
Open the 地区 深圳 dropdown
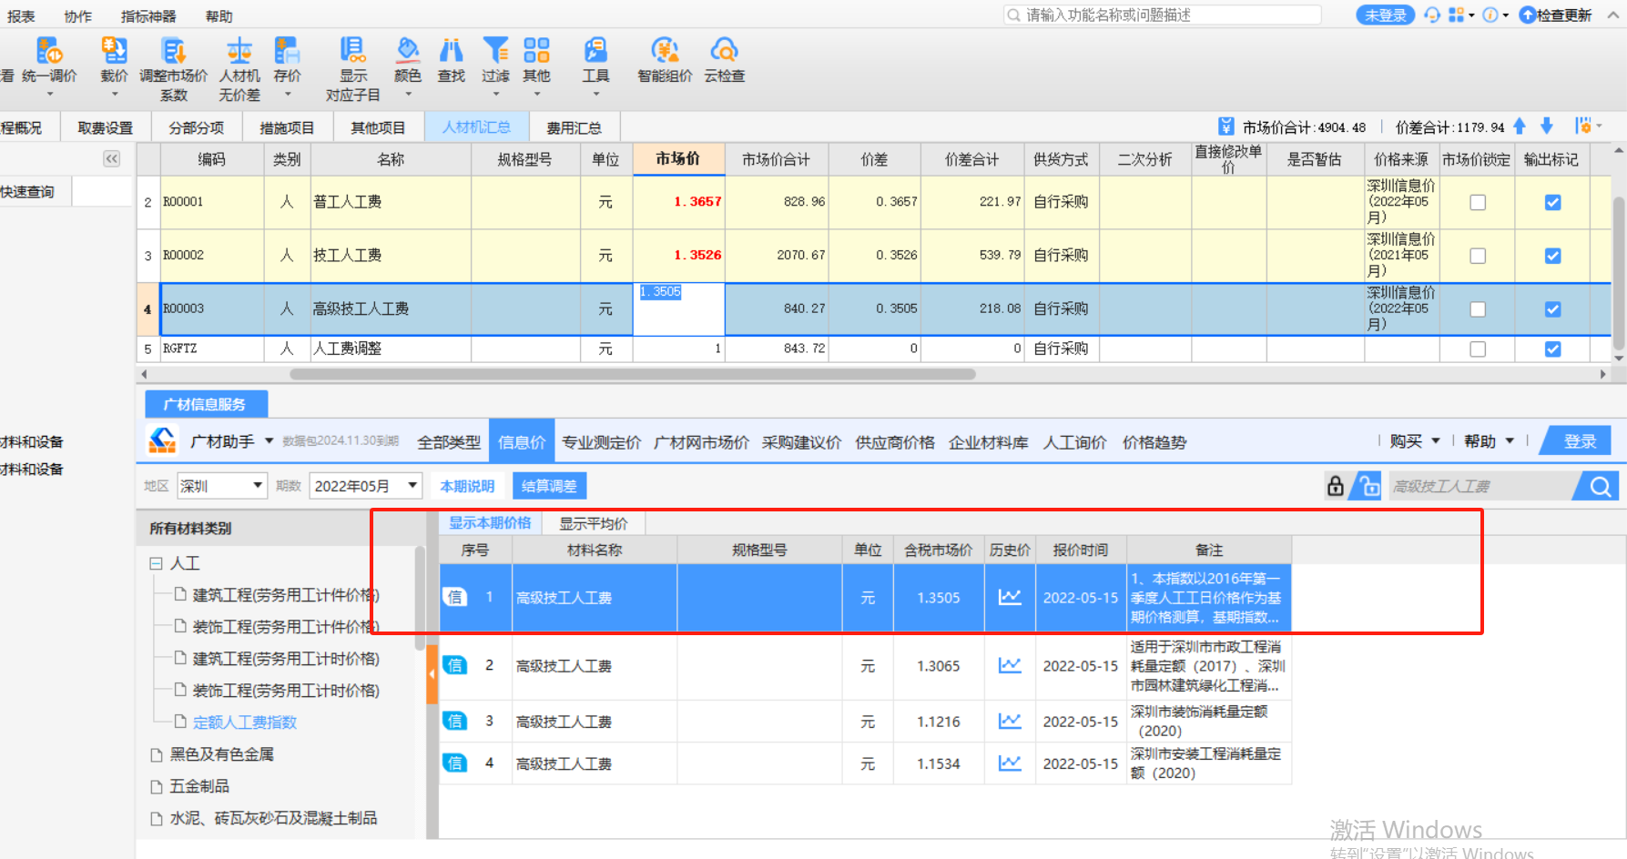click(222, 486)
